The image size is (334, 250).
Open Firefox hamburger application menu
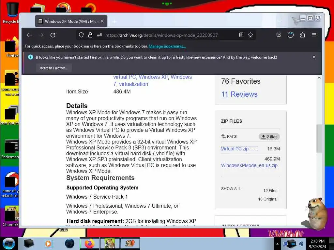pyautogui.click(x=314, y=35)
